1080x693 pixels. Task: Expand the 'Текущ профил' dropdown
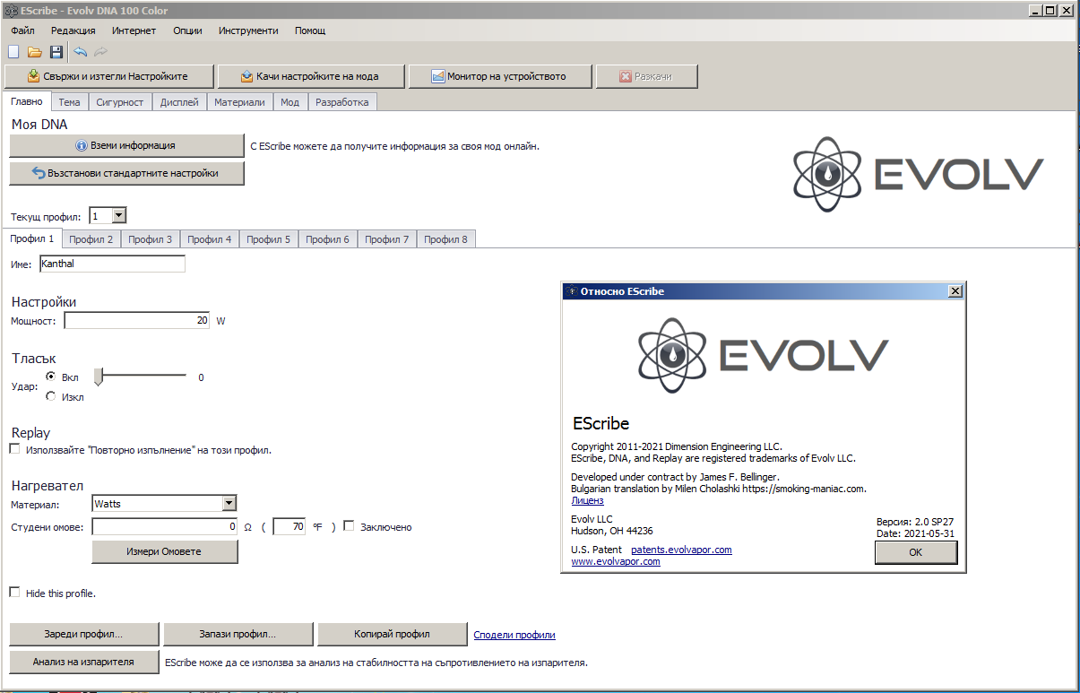point(119,216)
